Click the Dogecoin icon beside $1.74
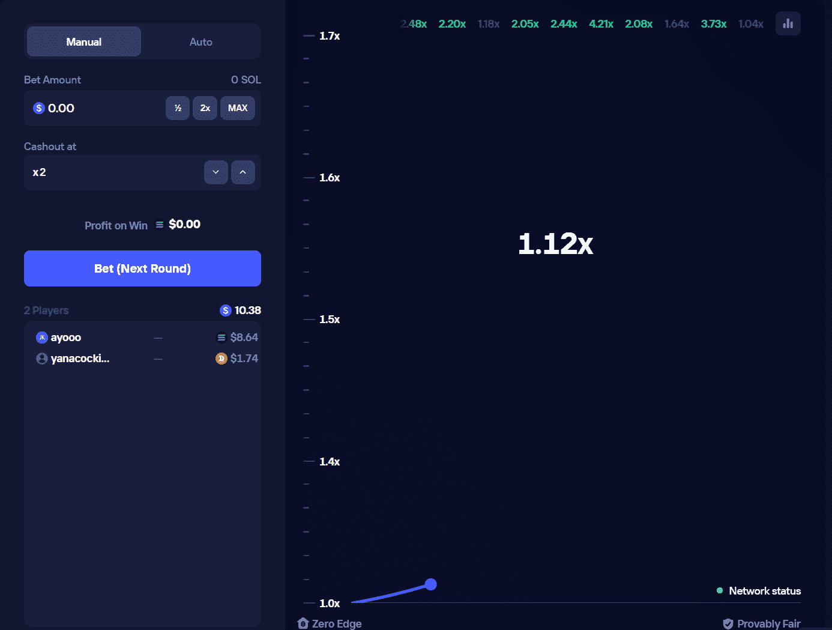 click(x=221, y=358)
